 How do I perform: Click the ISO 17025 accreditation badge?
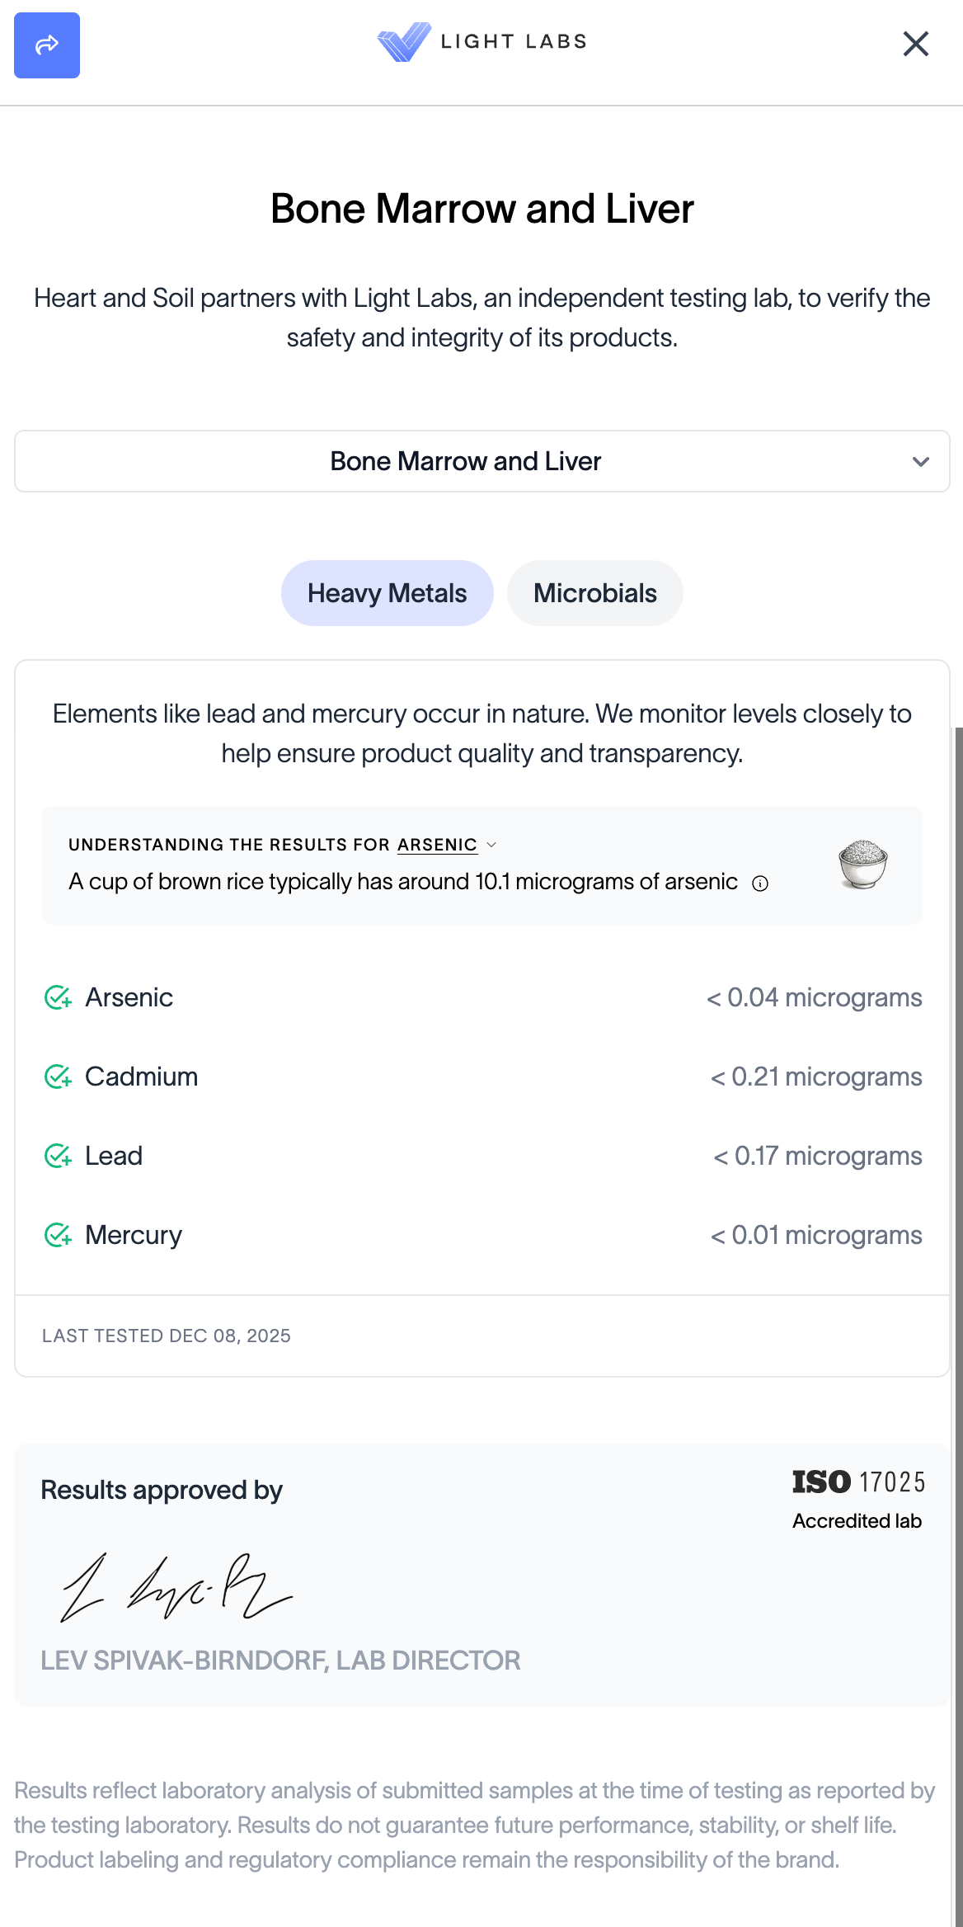pyautogui.click(x=857, y=1499)
